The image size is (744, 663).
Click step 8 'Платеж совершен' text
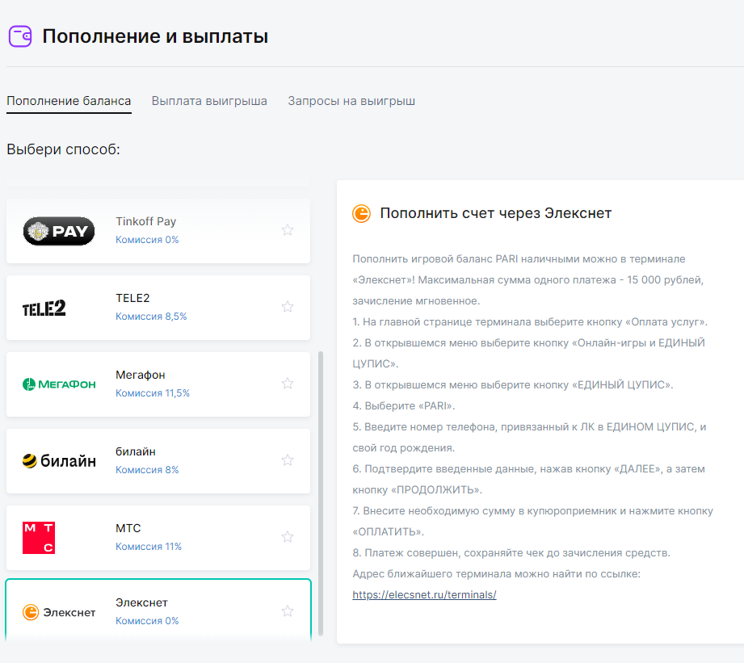click(511, 553)
